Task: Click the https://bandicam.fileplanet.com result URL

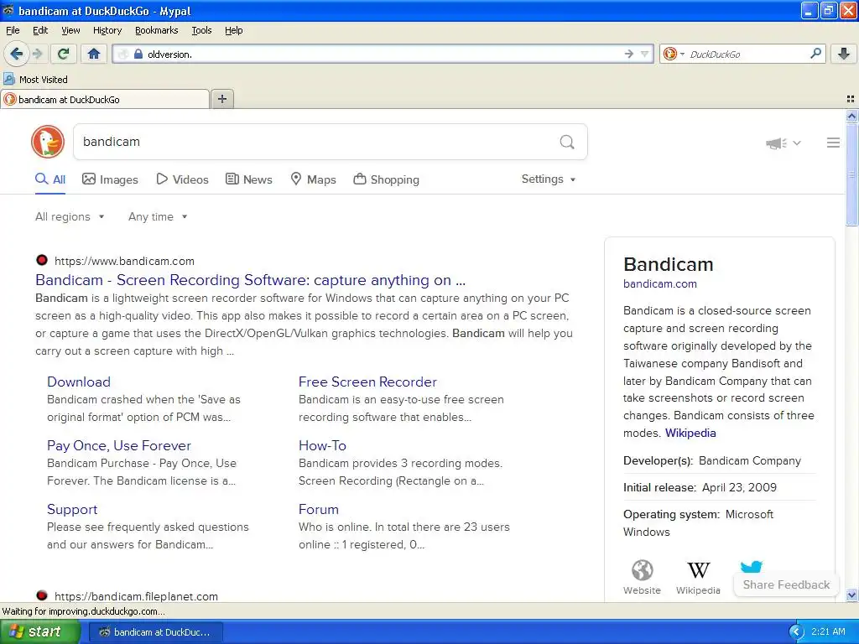Action: [136, 596]
